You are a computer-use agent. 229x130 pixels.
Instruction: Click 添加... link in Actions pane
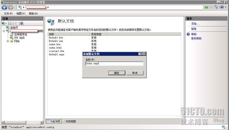click(x=195, y=24)
